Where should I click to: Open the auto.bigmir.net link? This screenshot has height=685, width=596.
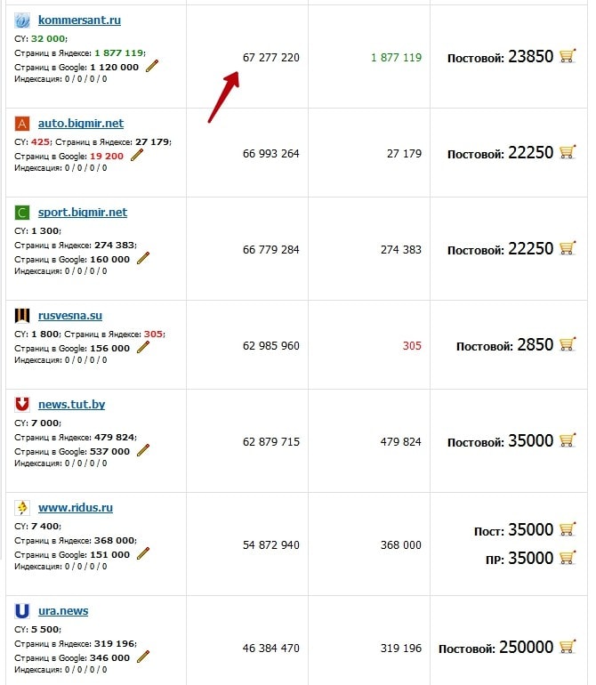click(81, 123)
